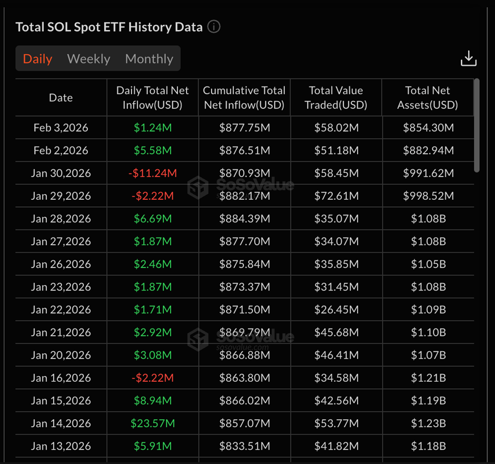Select the Daily tab
Image resolution: width=495 pixels, height=464 pixels.
(x=37, y=59)
